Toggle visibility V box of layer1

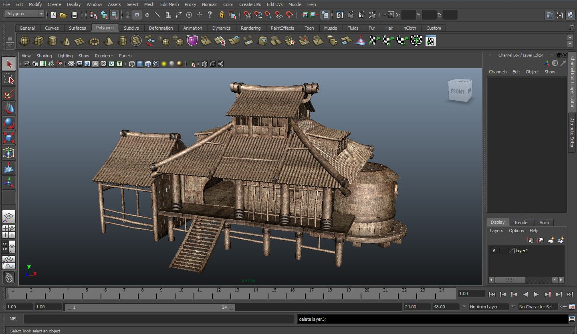pos(494,251)
